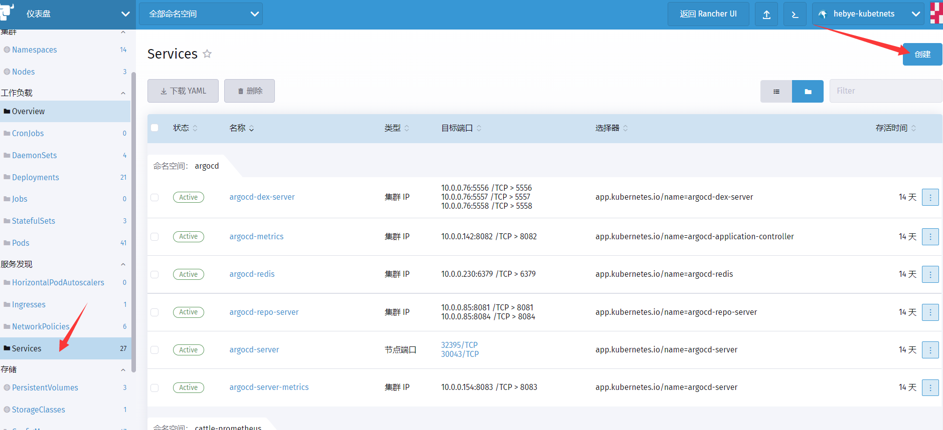This screenshot has height=430, width=943.
Task: Collapse the 服务发现 sidebar section
Action: click(x=123, y=264)
